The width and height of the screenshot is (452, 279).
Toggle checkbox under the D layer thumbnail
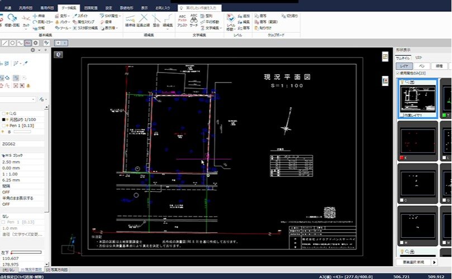(x=401, y=200)
